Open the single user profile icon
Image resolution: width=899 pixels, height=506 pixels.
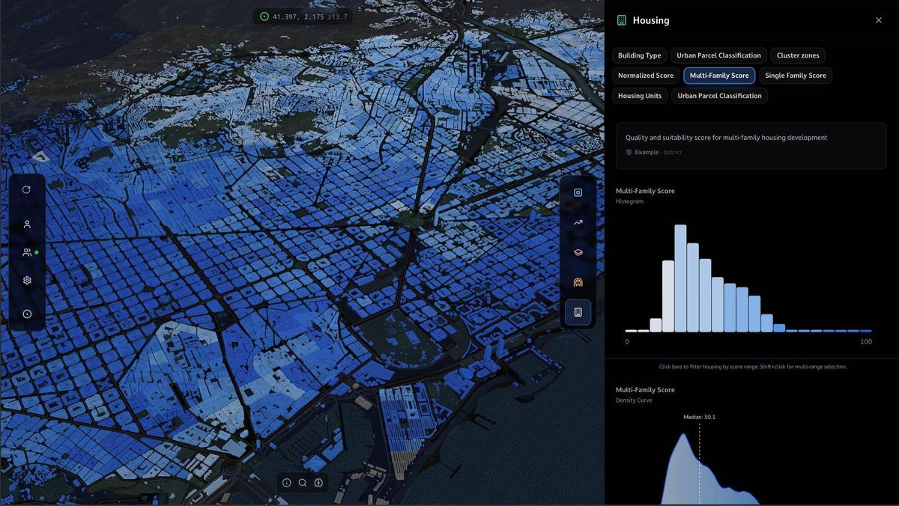(27, 224)
